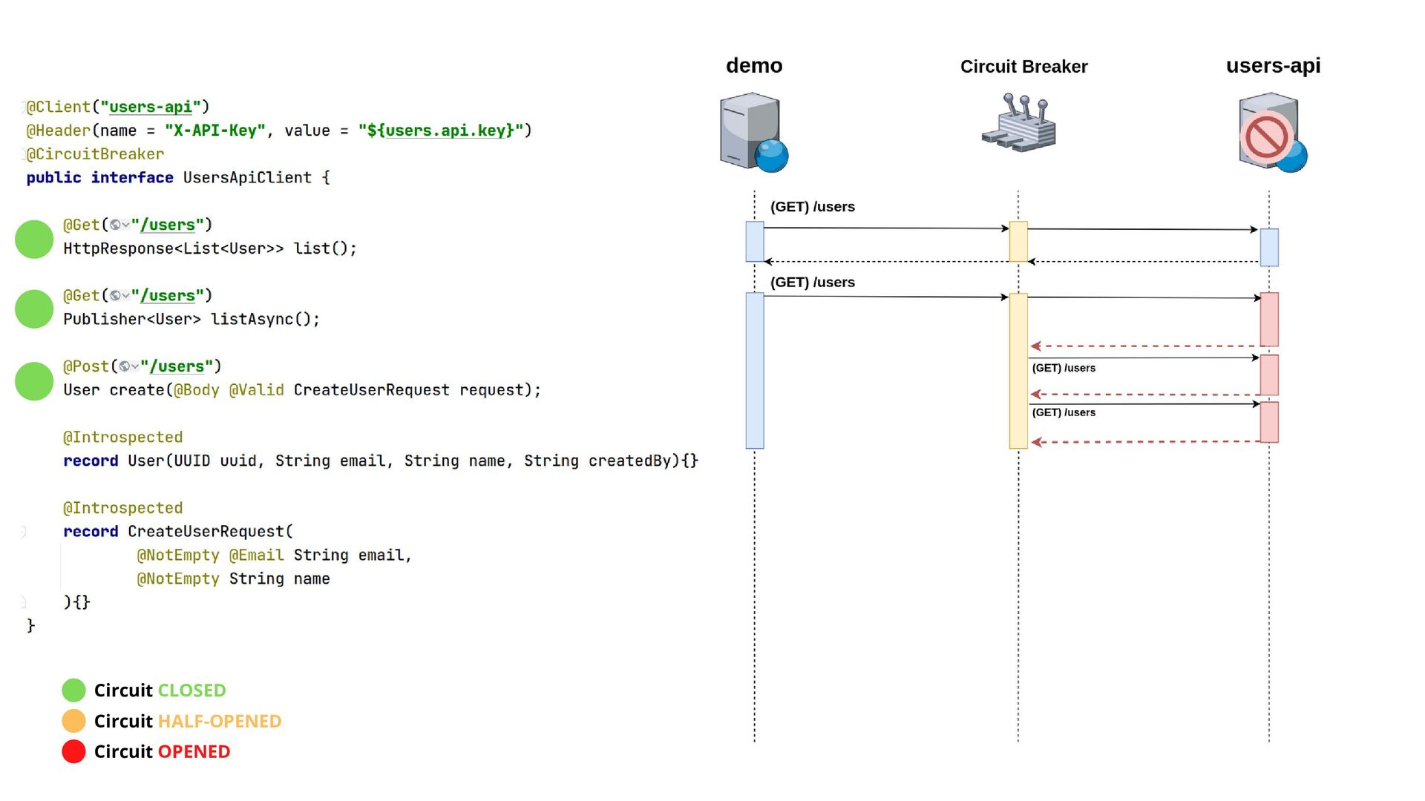Click the record User(UUID uuid...) line
1425x801 pixels.
pyautogui.click(x=381, y=461)
